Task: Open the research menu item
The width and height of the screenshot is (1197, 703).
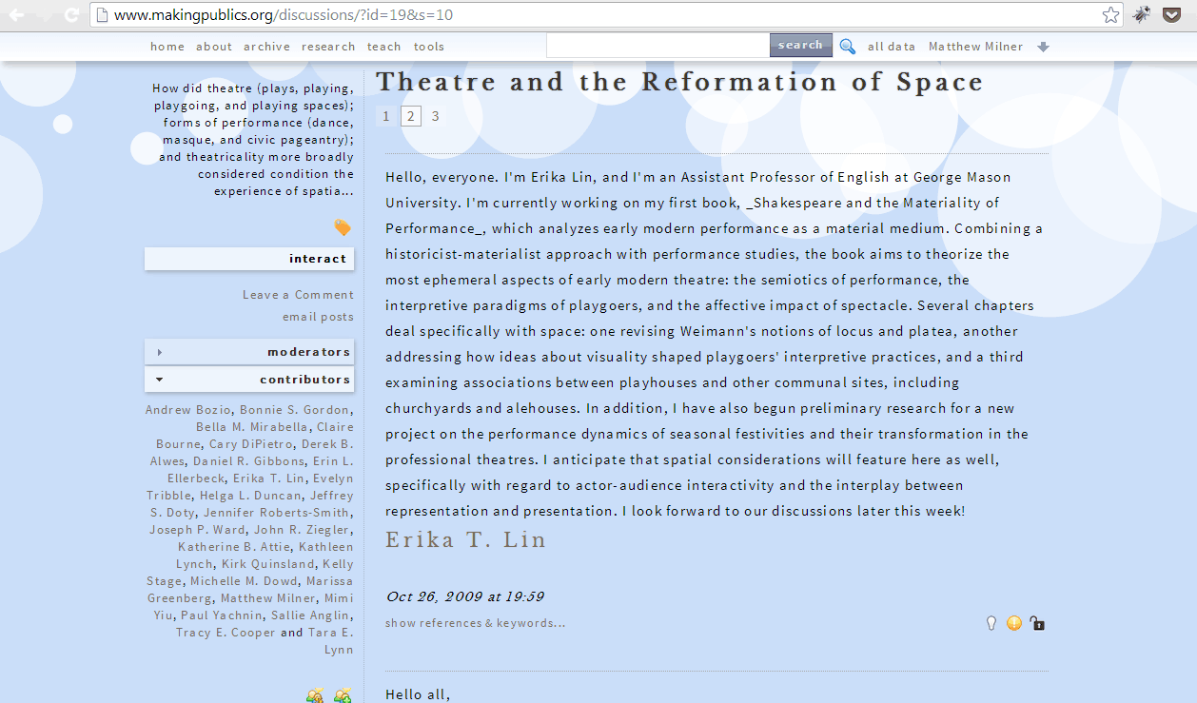Action: (328, 47)
